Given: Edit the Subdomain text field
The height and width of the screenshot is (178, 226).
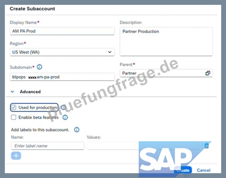Looking at the screenshot, I should coord(62,77).
